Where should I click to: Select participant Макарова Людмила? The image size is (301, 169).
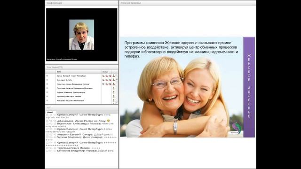coord(71,100)
